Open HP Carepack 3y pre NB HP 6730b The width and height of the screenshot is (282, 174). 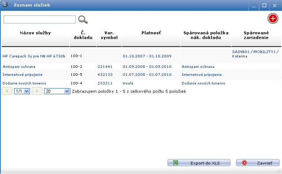pos(34,56)
